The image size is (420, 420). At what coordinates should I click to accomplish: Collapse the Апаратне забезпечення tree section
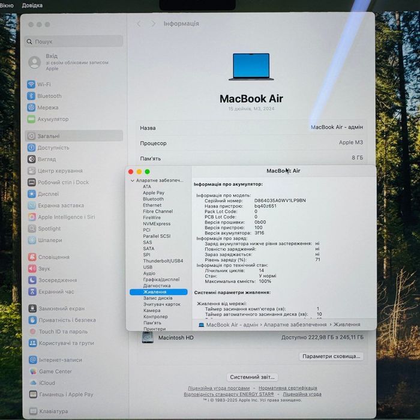click(x=133, y=181)
